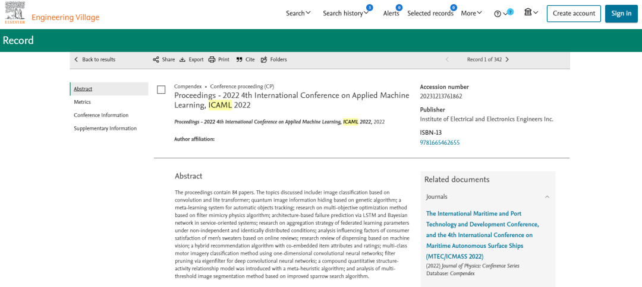The width and height of the screenshot is (642, 287).
Task: Open the MTEC/ICMASS 2022 related document link
Action: (483, 235)
